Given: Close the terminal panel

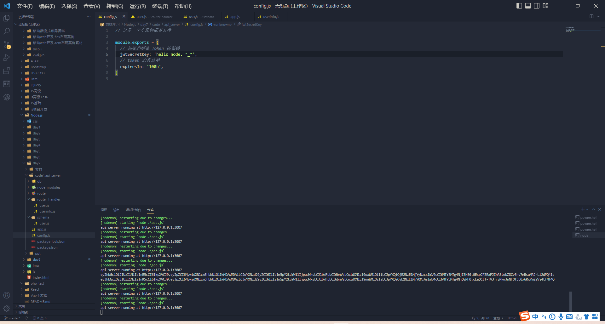Looking at the screenshot, I should click(600, 209).
